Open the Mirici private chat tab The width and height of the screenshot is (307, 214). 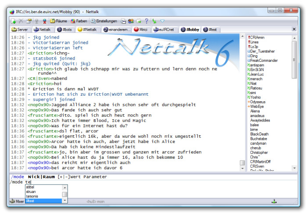(x=141, y=29)
